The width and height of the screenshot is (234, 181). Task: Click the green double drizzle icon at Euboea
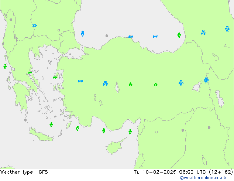coord(30,73)
